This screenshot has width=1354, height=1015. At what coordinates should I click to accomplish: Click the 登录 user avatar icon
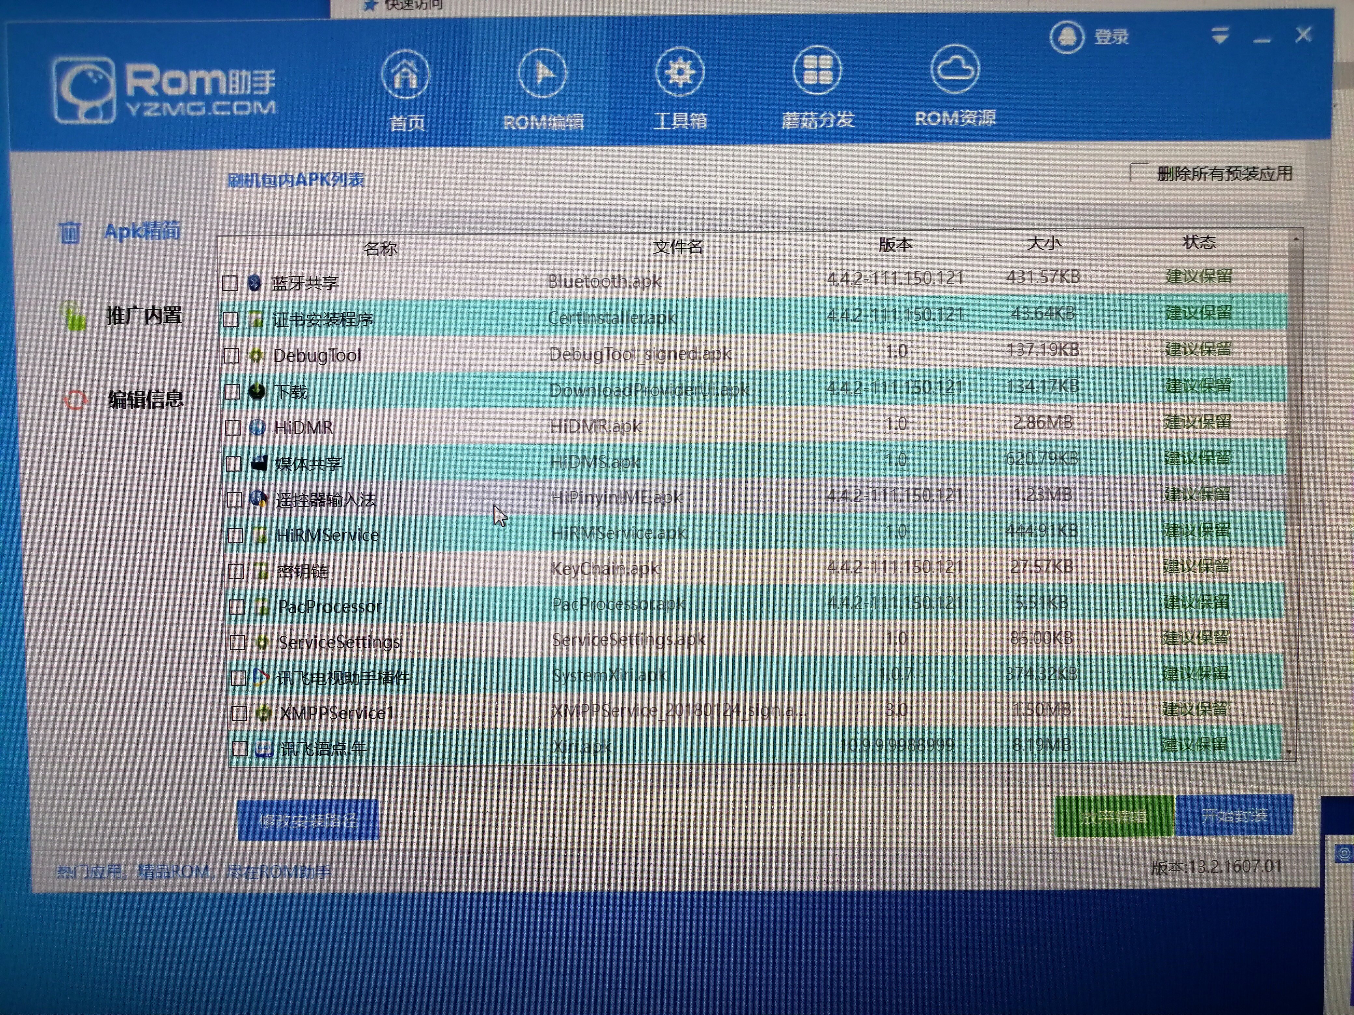(1066, 37)
